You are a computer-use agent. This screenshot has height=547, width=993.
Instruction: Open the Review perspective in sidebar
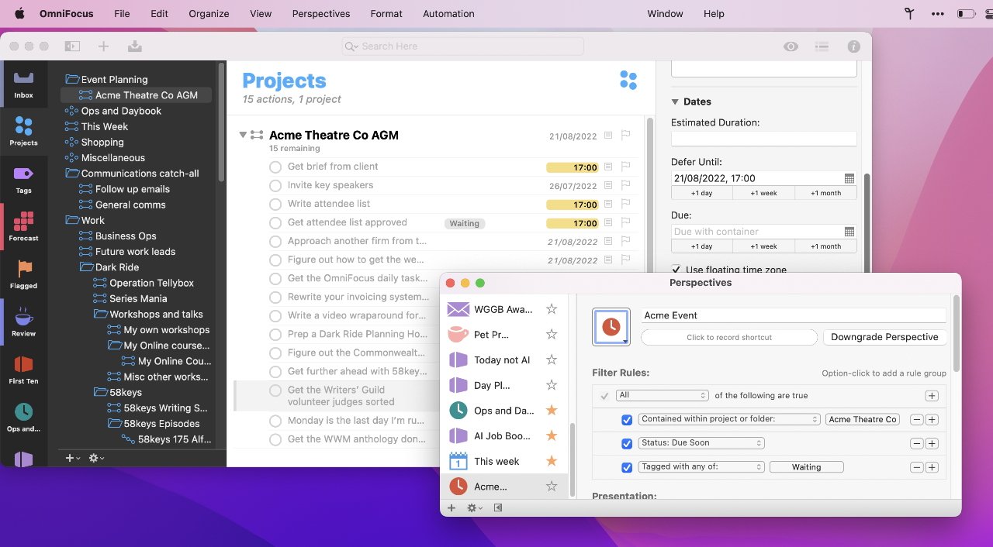pos(23,322)
